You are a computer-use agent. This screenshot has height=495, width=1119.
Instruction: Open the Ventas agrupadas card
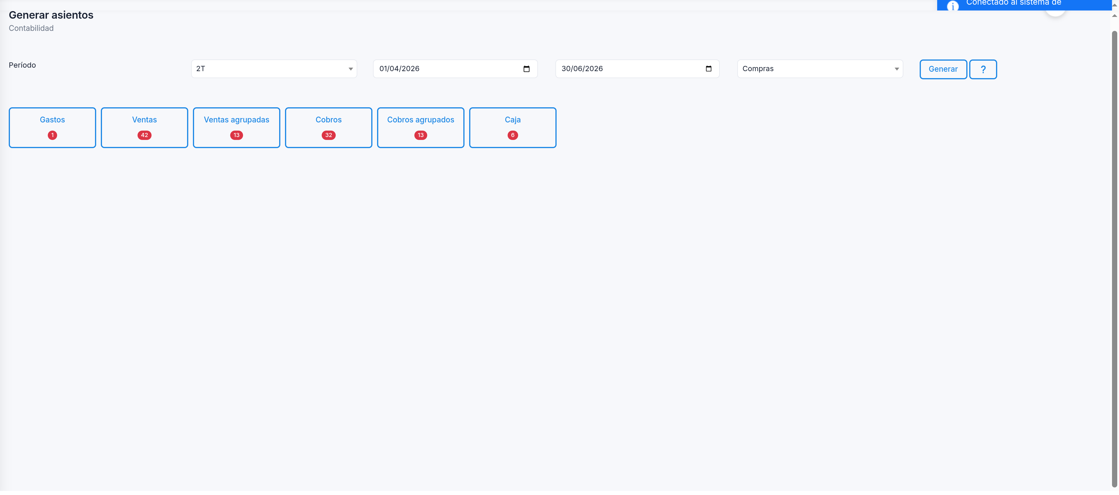(236, 128)
